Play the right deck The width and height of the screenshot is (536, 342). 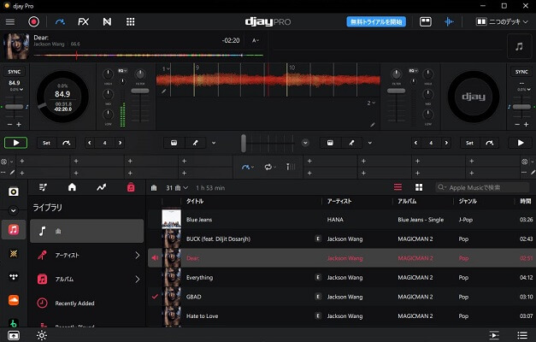pyautogui.click(x=521, y=143)
